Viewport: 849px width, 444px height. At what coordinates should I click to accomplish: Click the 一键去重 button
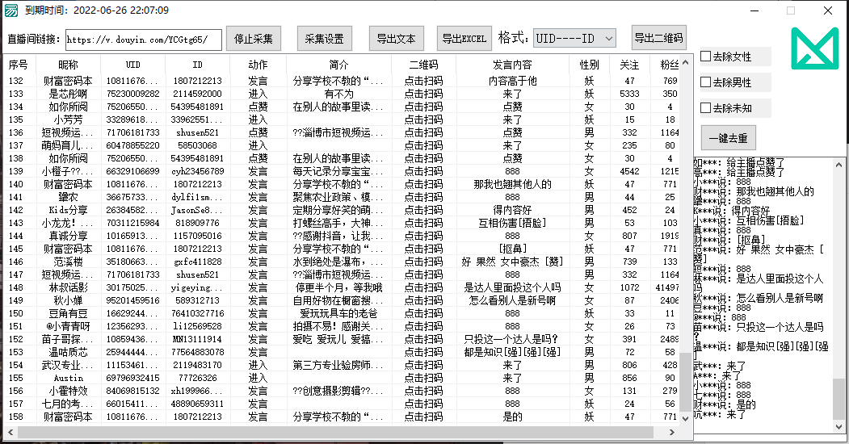[x=729, y=138]
